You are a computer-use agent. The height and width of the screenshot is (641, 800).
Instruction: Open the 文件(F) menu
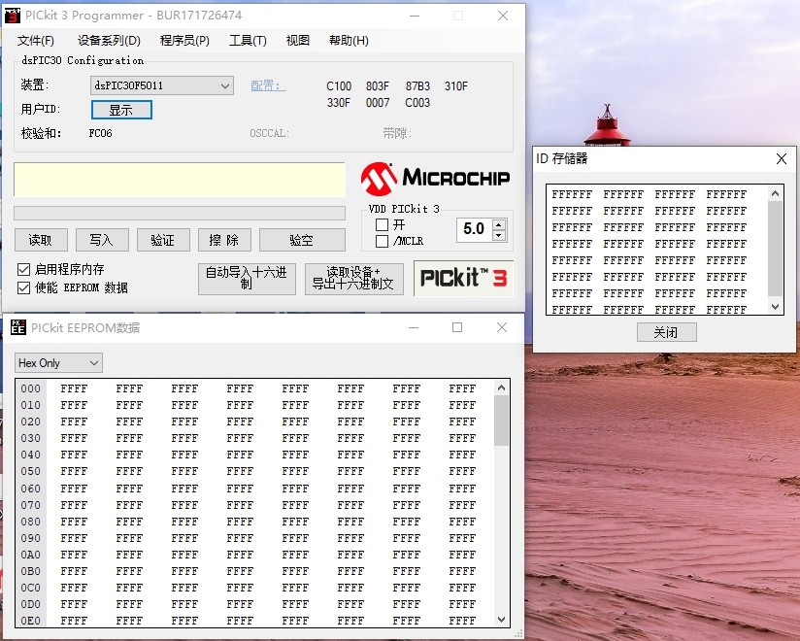pos(36,41)
